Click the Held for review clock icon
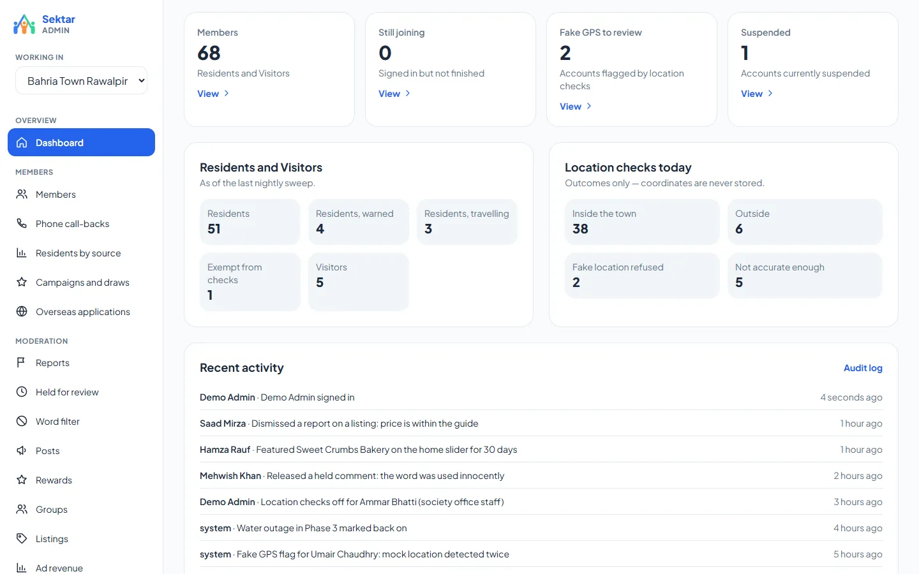 [x=22, y=392]
